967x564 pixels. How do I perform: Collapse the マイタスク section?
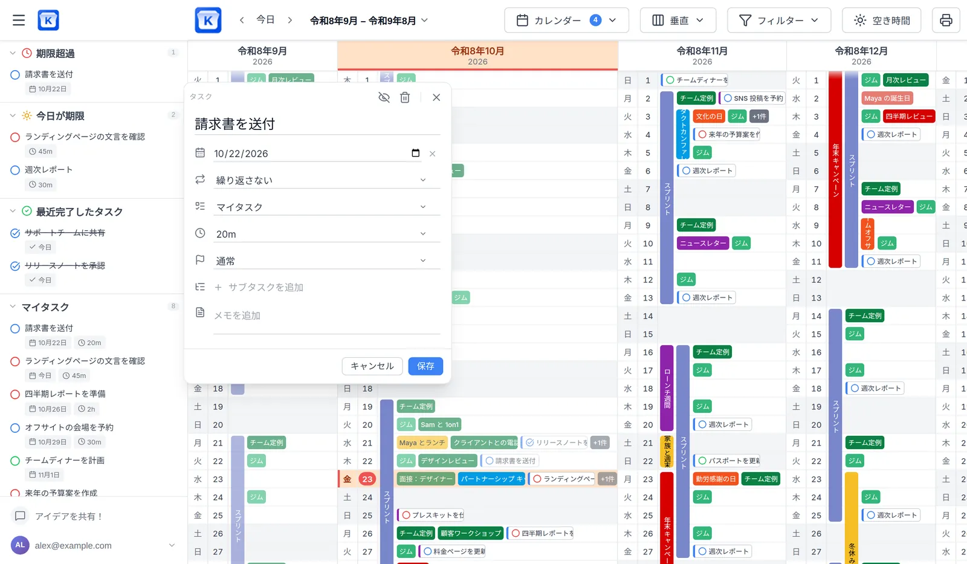[x=12, y=307]
